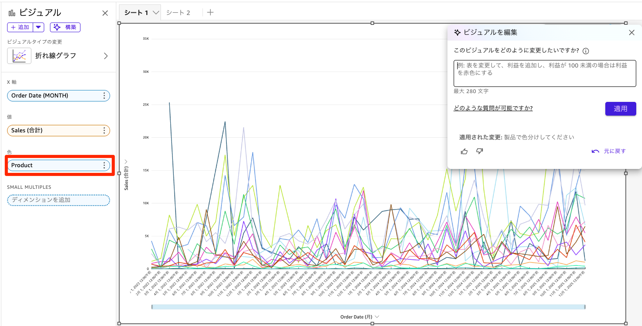Open Product field three-dot menu
This screenshot has height=326, width=642.
(x=104, y=165)
